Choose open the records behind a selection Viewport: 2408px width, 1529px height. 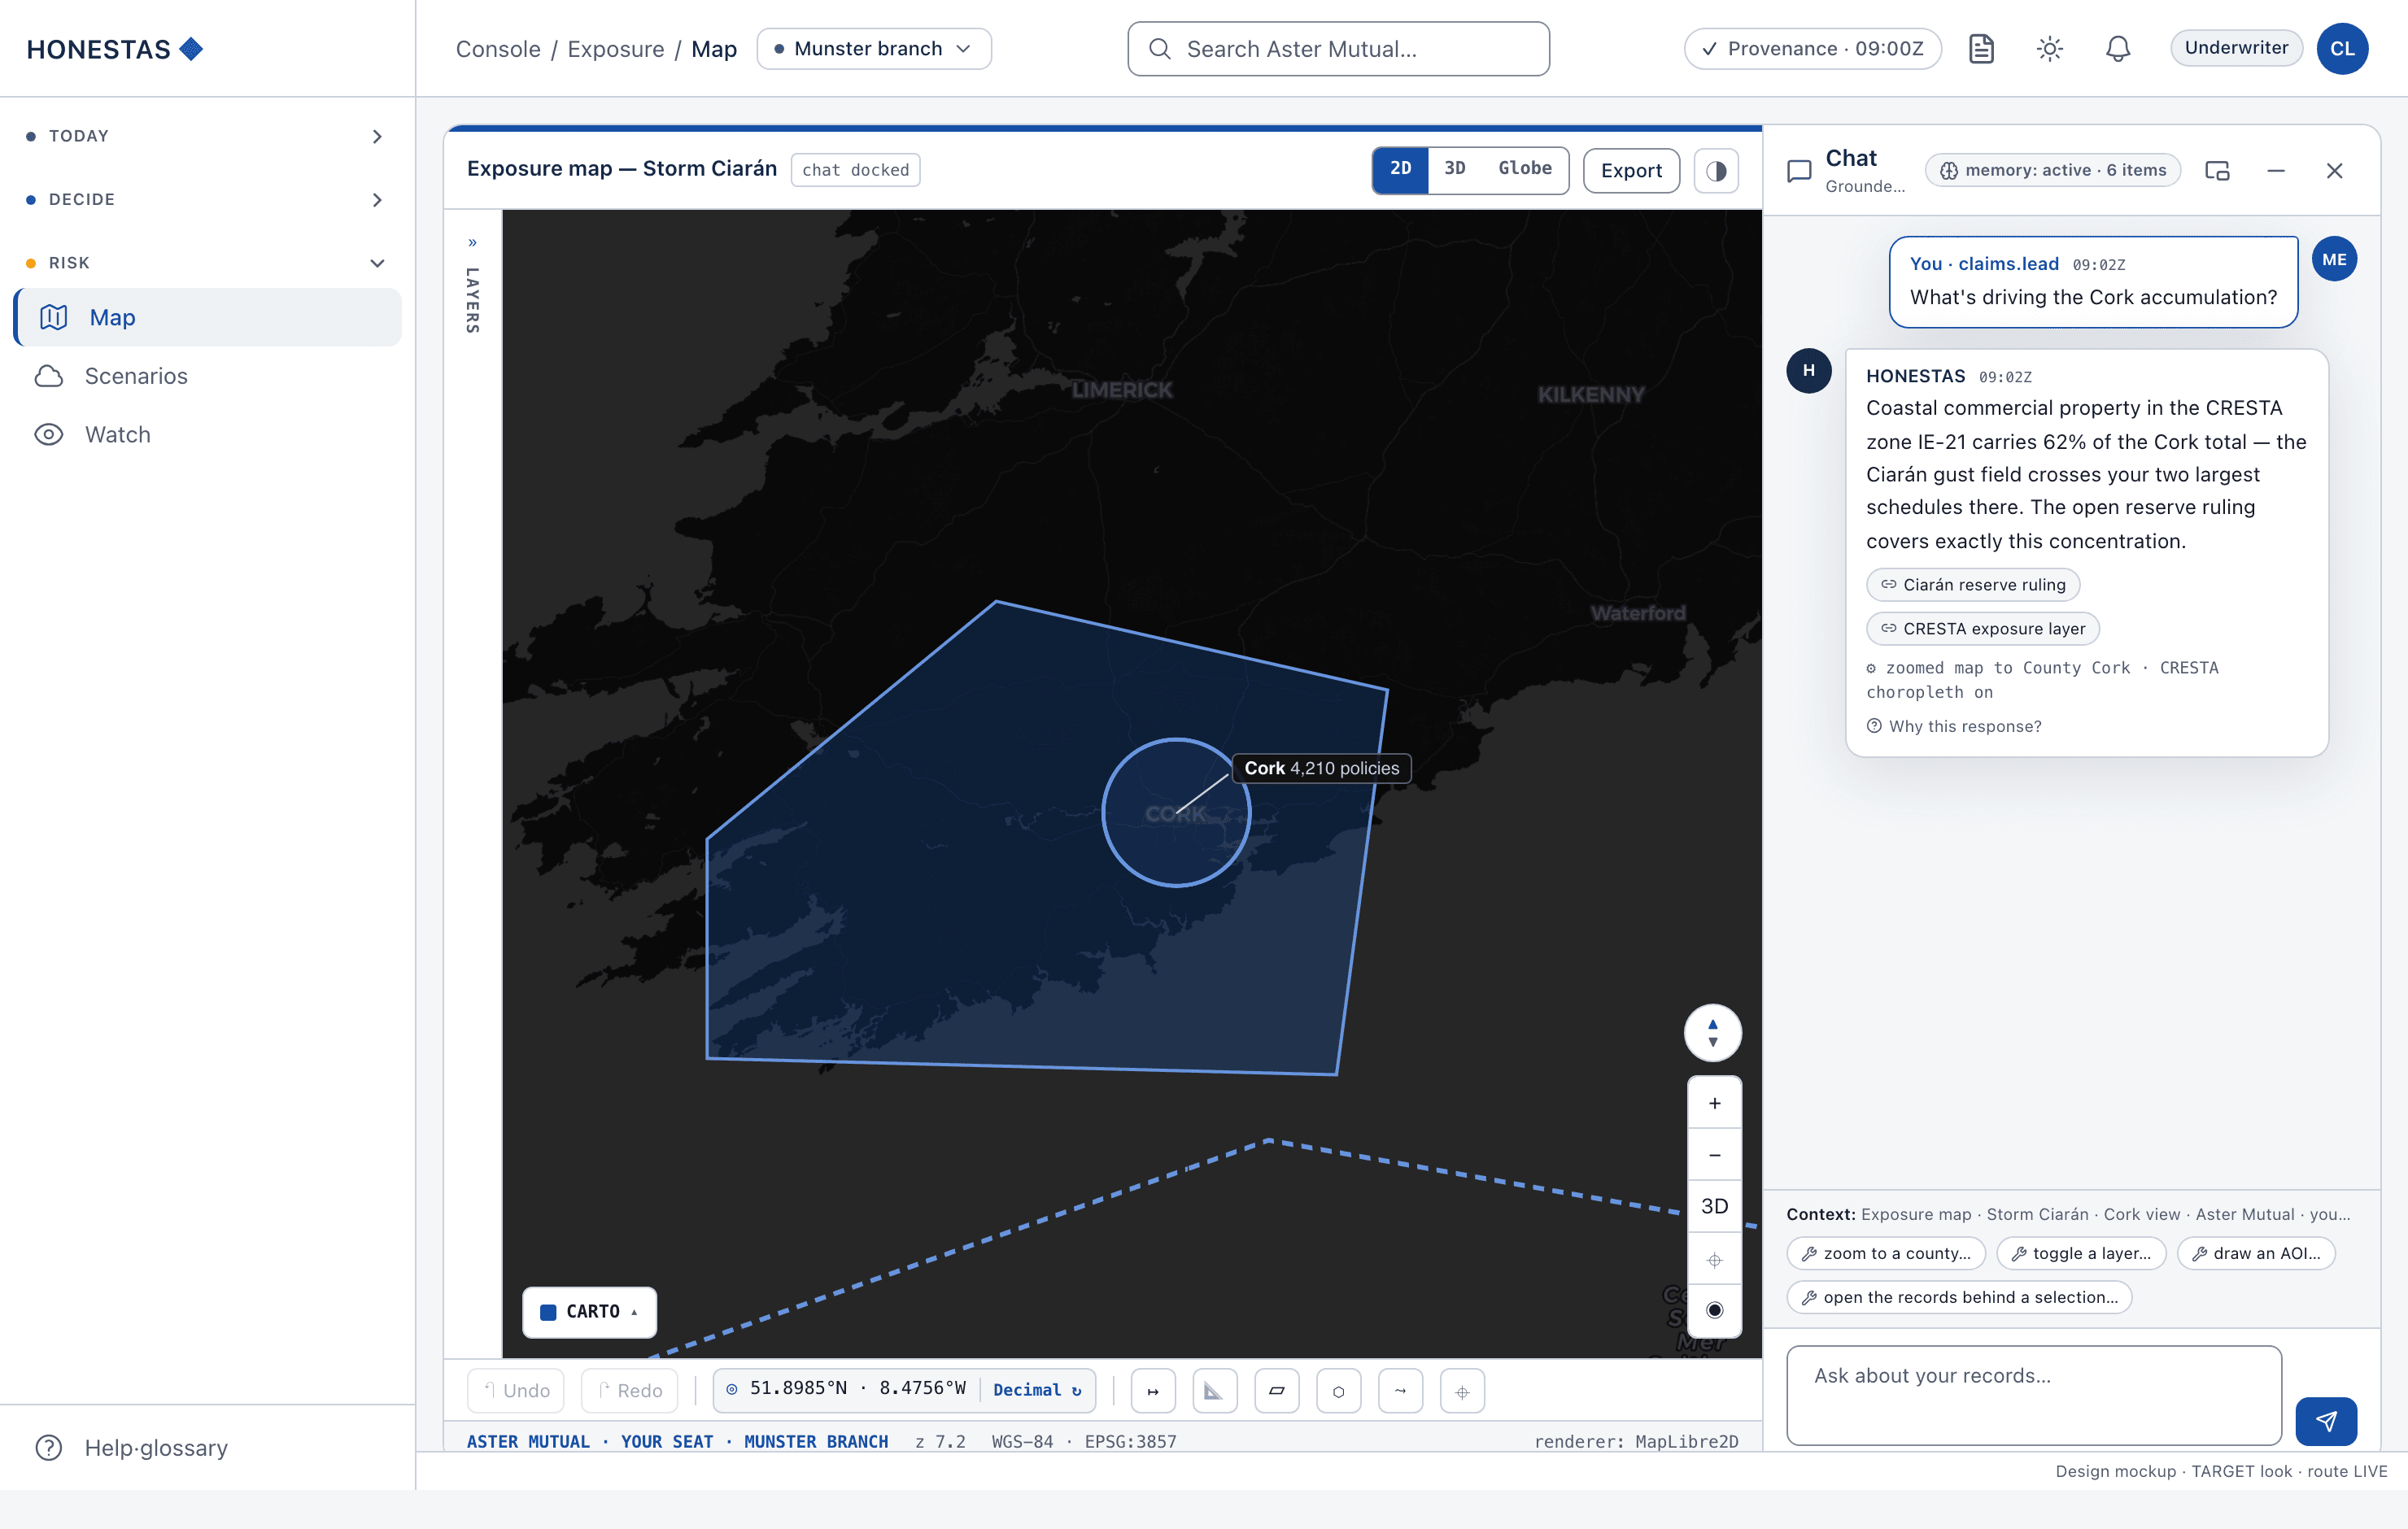[1958, 1298]
